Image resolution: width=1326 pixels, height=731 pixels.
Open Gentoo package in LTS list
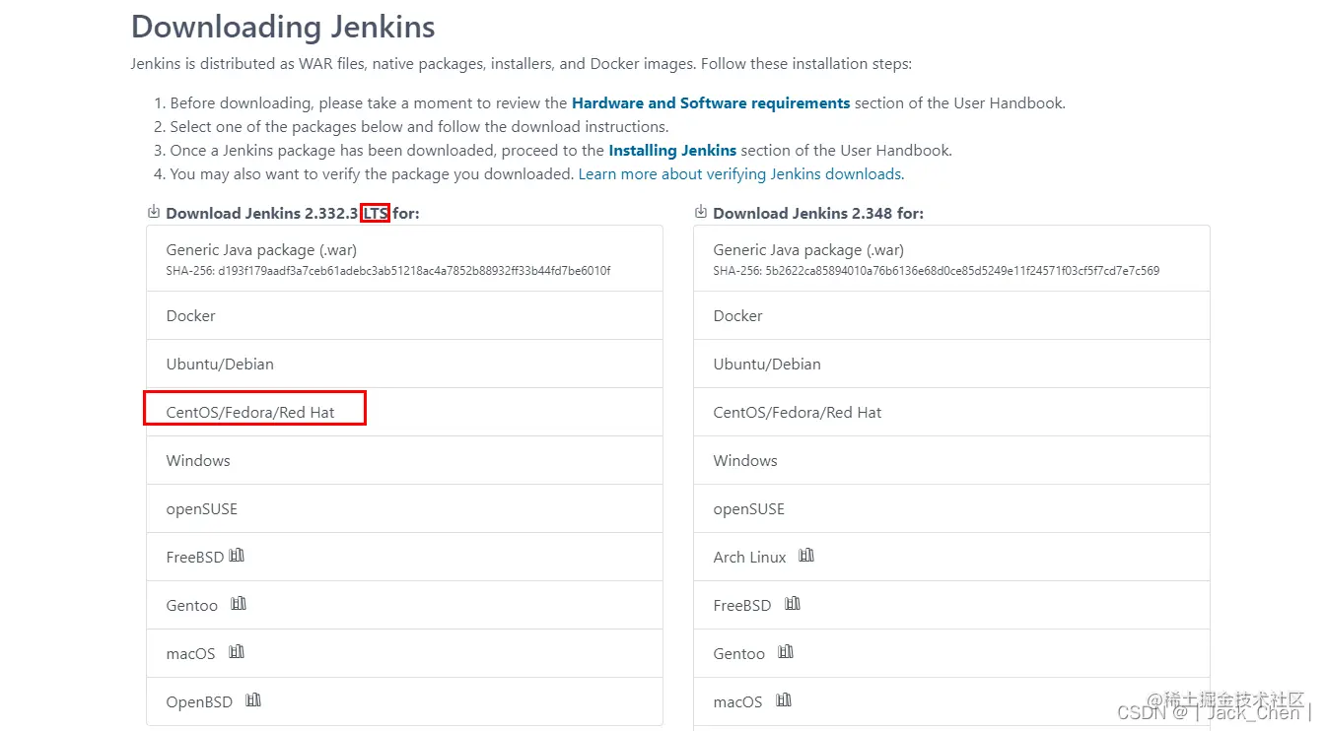(x=404, y=605)
